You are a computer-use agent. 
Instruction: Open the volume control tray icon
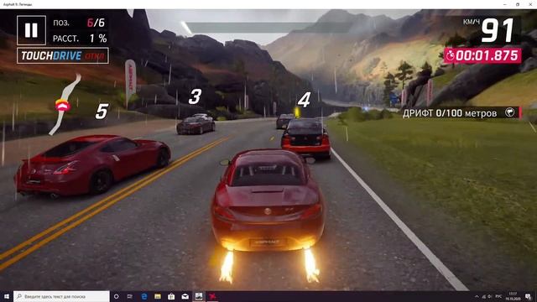[490, 296]
